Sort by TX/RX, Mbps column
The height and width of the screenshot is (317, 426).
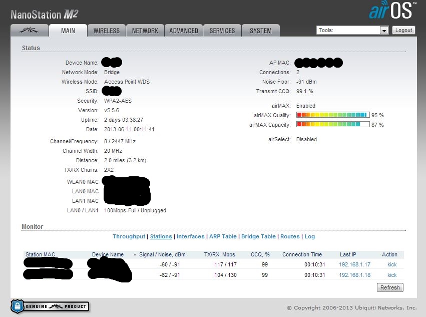(220, 254)
